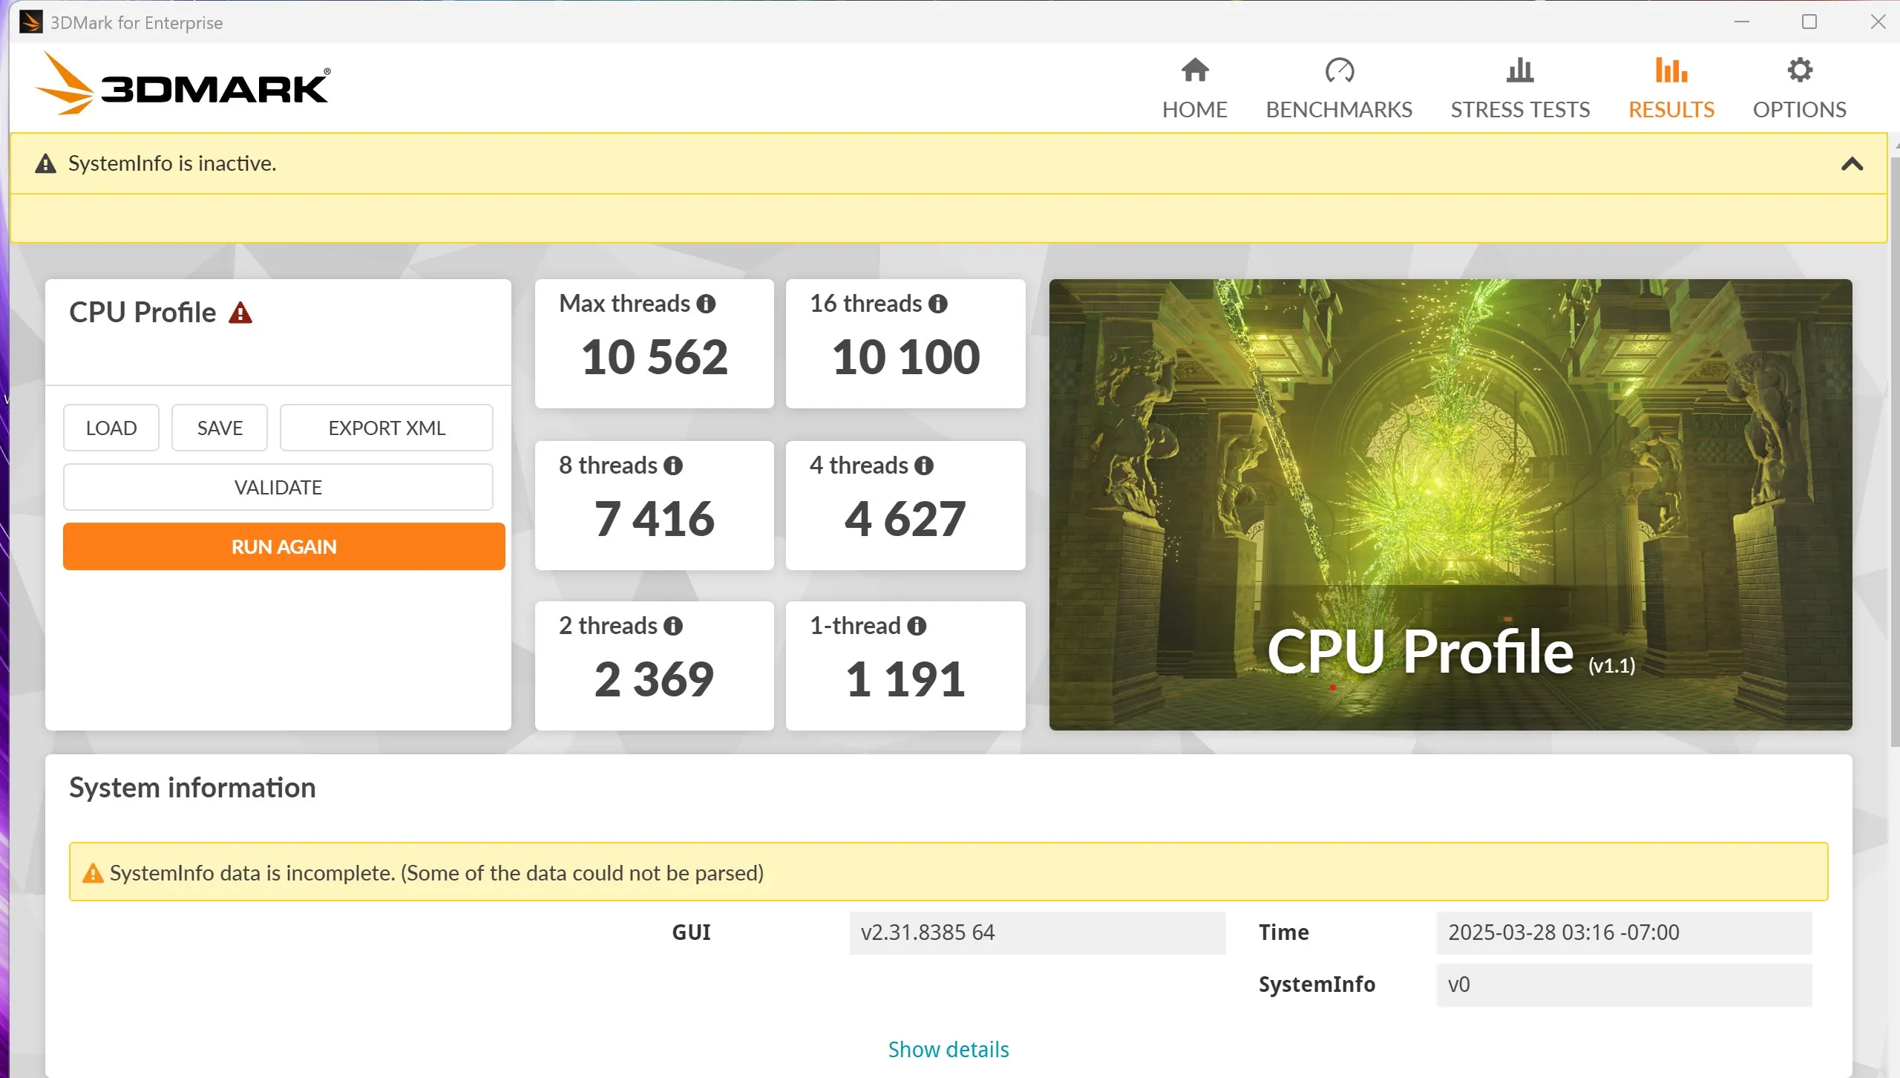
Task: Run the CPU Profile again
Action: pyautogui.click(x=284, y=546)
